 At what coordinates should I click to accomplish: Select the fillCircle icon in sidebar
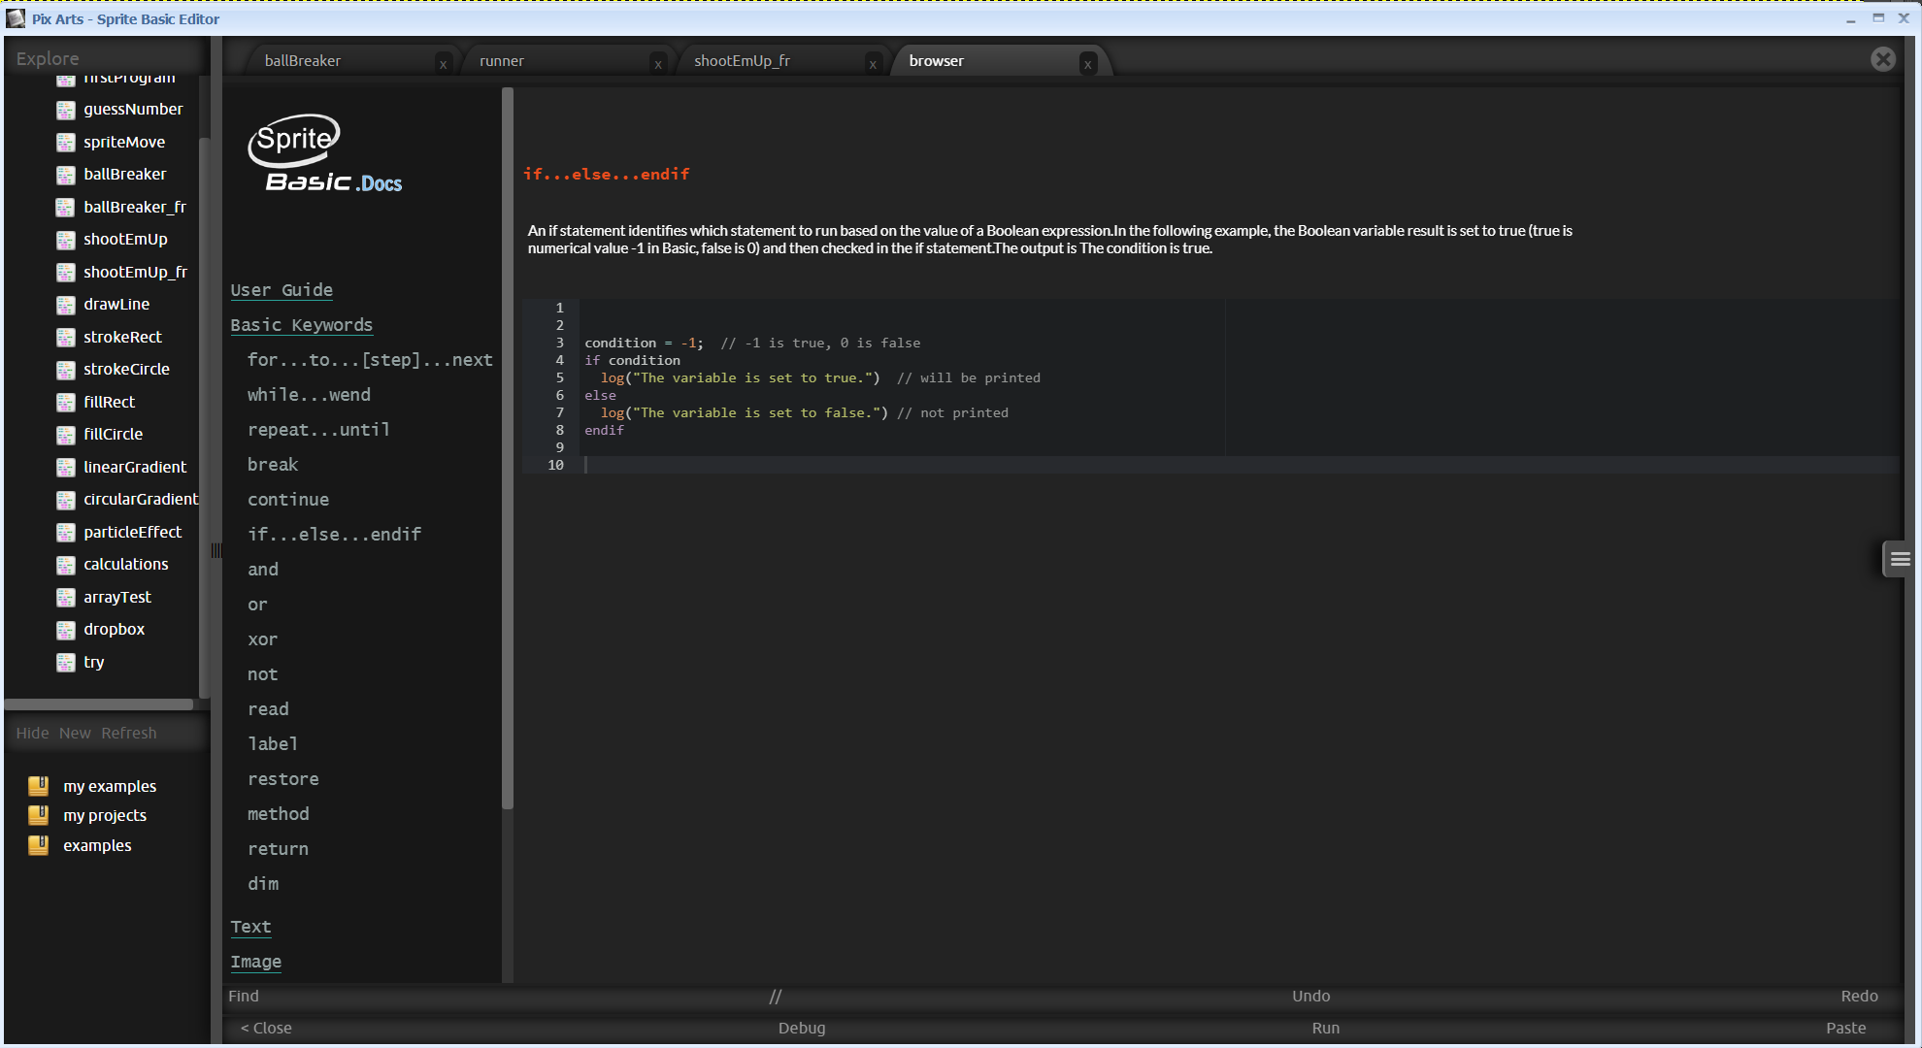[x=66, y=433]
